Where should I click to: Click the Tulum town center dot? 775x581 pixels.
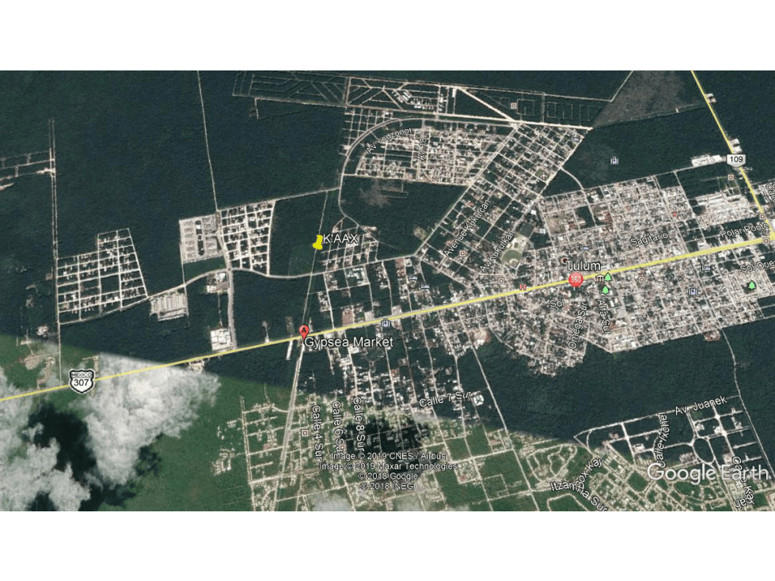pos(565,260)
